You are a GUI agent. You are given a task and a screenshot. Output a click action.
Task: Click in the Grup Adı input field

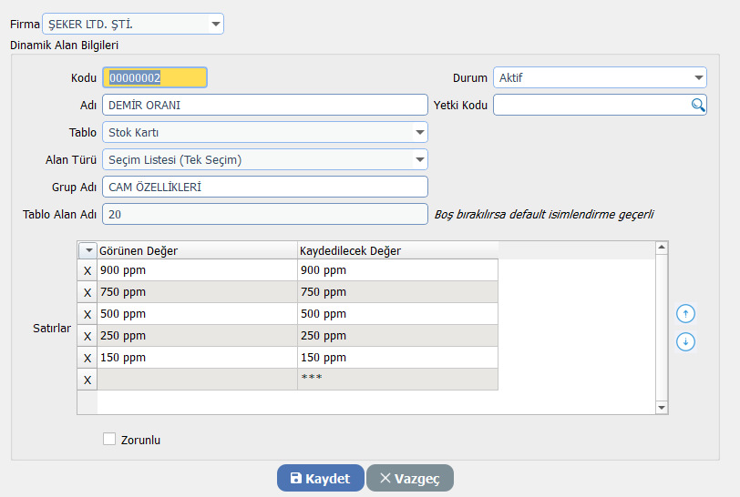[x=264, y=188]
